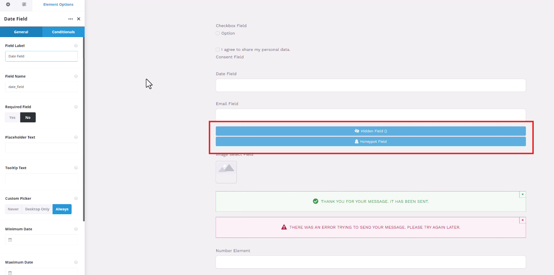The image size is (554, 275).
Task: Dismiss the red error message notice
Action: [522, 220]
